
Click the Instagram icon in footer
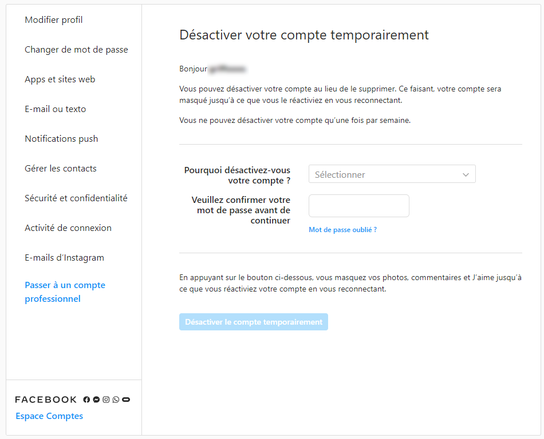(x=106, y=400)
